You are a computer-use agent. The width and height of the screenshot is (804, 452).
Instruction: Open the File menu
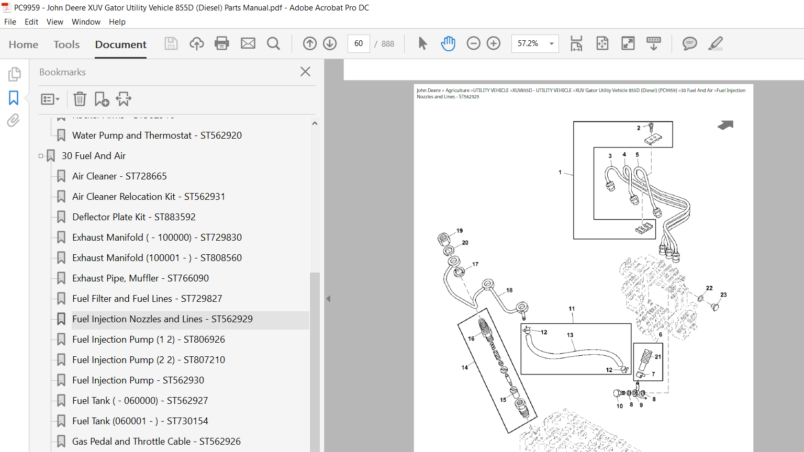pyautogui.click(x=10, y=22)
